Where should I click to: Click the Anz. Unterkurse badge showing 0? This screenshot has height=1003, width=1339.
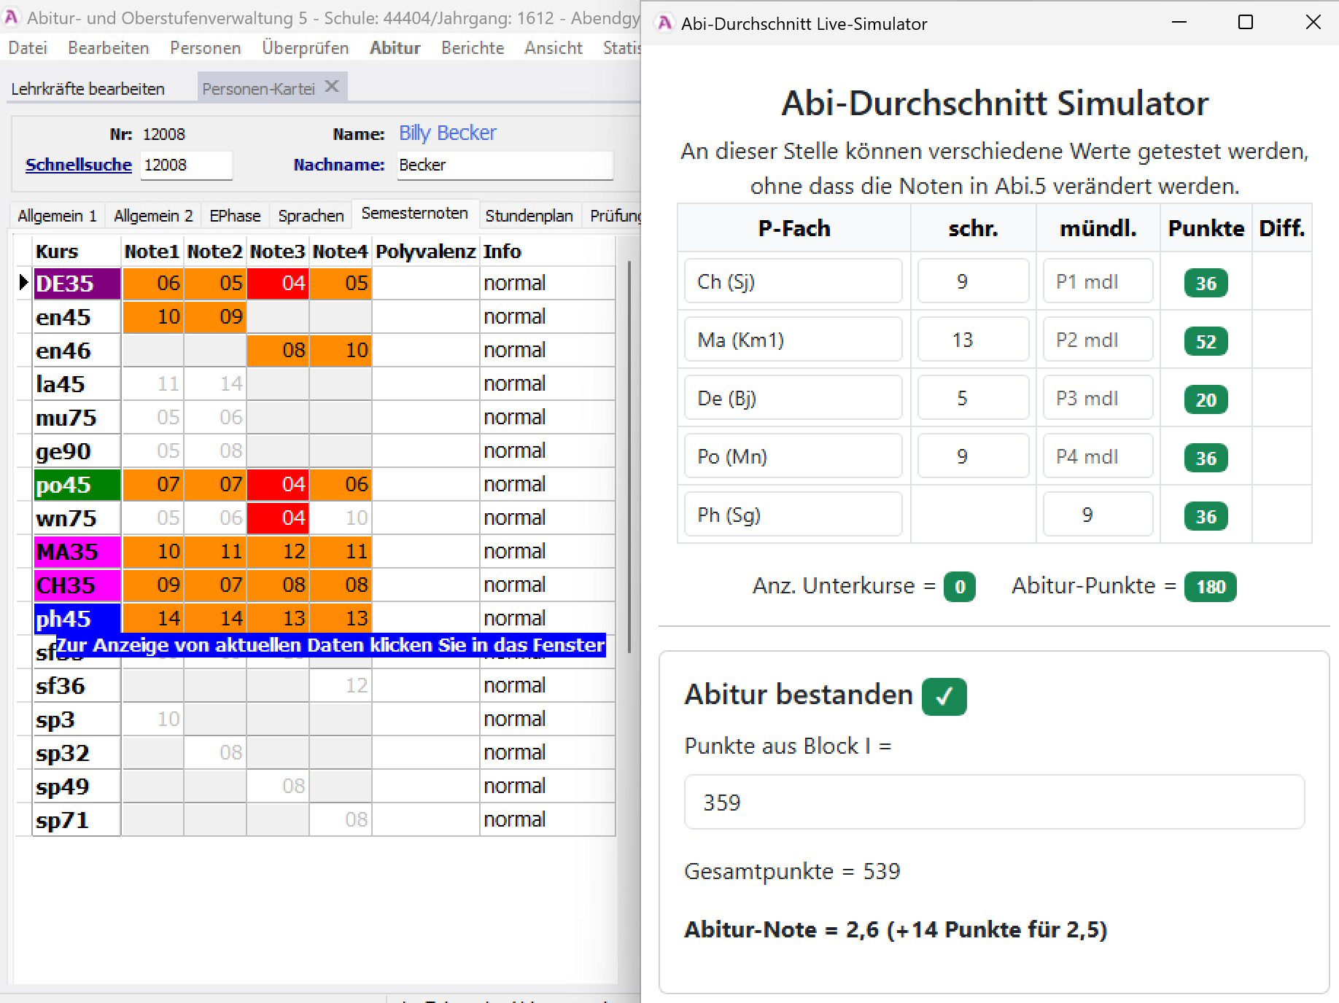point(960,586)
